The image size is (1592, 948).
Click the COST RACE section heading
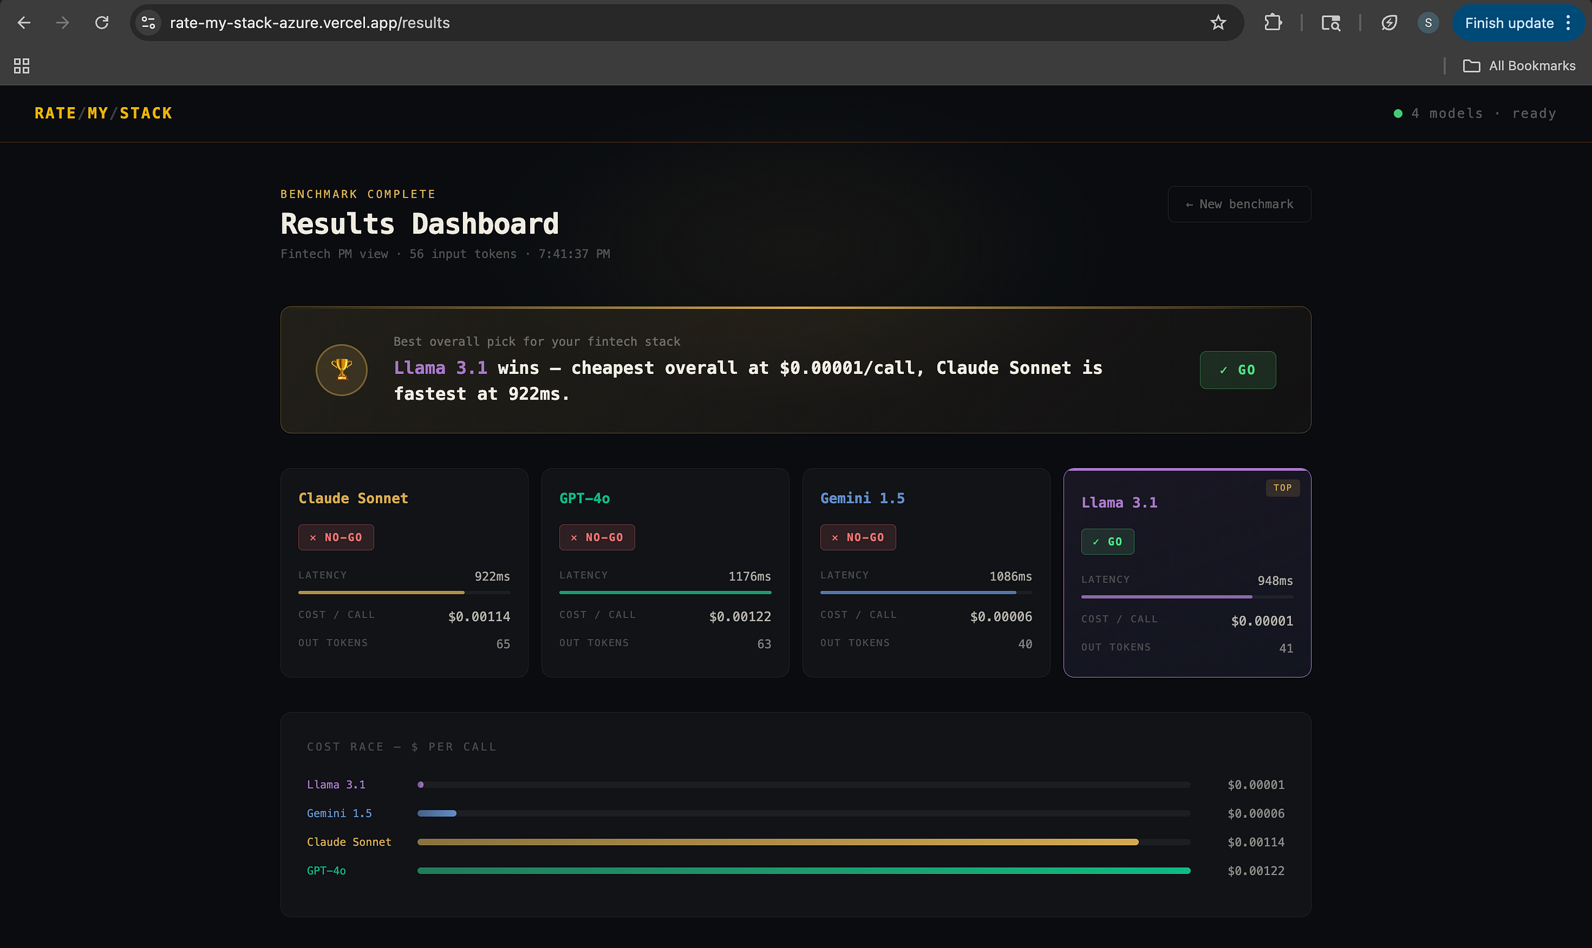401,747
